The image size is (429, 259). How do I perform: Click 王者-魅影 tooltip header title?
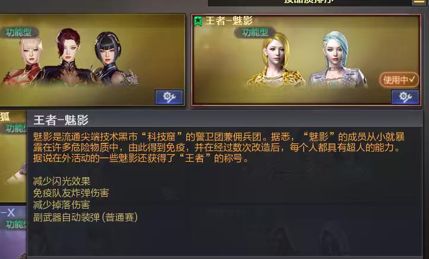61,120
